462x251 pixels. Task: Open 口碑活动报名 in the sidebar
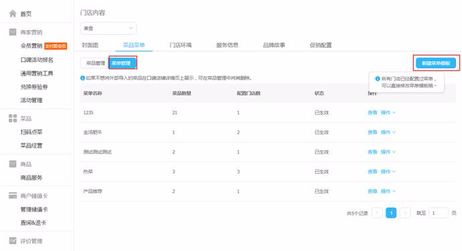pos(37,59)
